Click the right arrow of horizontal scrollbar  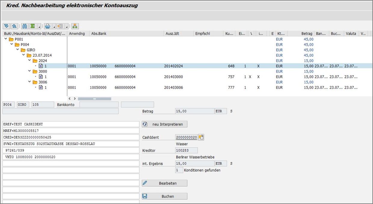coord(75,98)
